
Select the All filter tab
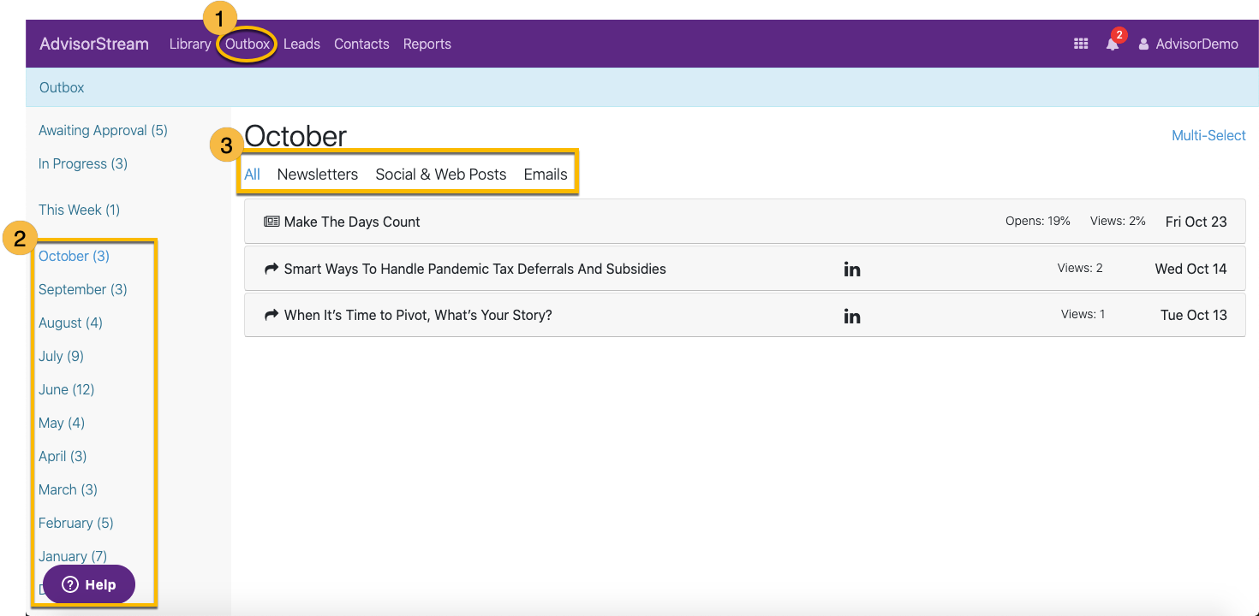click(x=252, y=174)
